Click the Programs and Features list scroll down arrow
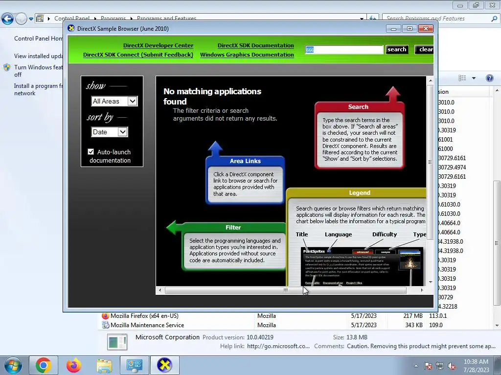This screenshot has height=375, width=501. pyautogui.click(x=497, y=326)
